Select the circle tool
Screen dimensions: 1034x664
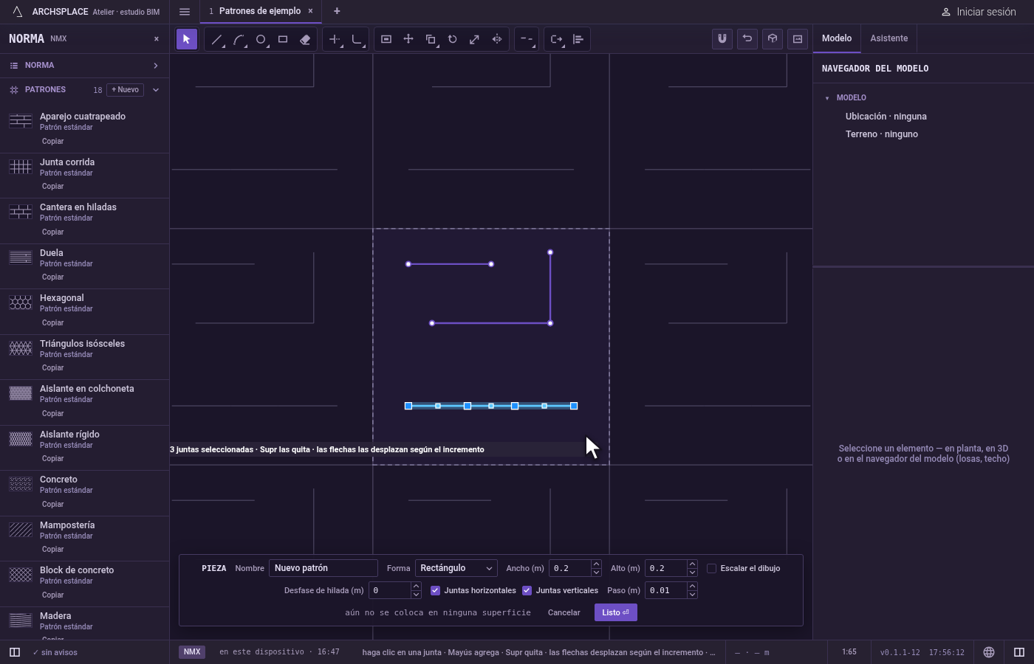pyautogui.click(x=261, y=39)
